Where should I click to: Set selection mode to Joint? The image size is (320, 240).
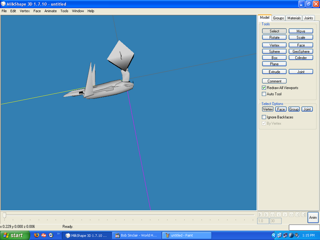(x=307, y=109)
